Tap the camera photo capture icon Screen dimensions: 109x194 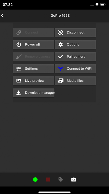[x=74, y=180]
